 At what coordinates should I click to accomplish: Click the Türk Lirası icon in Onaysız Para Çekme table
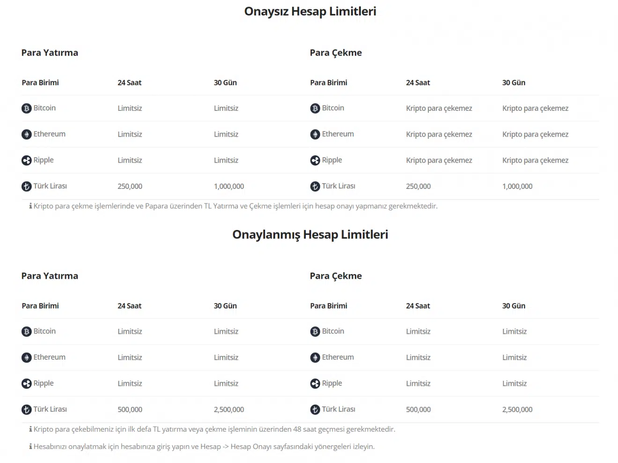pos(315,187)
